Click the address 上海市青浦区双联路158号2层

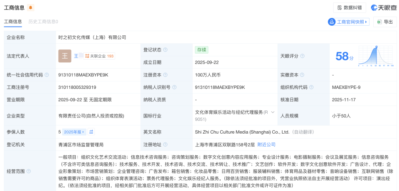pyautogui.click(x=225, y=145)
